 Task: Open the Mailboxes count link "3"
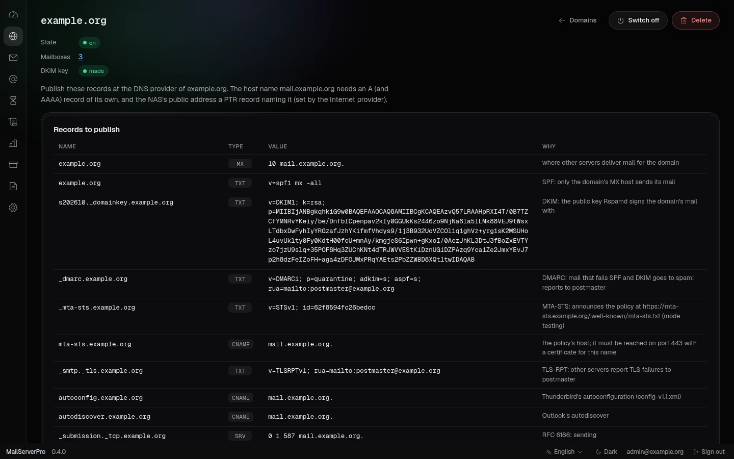[81, 57]
